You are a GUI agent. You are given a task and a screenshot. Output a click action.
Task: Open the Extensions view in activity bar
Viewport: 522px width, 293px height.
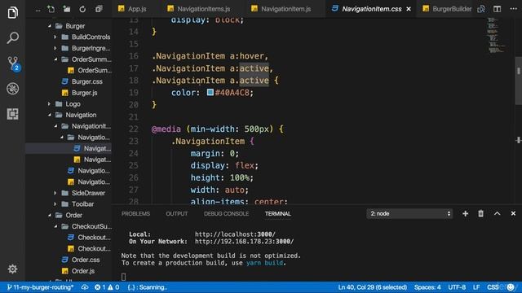13,114
